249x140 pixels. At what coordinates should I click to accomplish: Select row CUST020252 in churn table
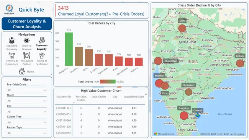[100, 133]
